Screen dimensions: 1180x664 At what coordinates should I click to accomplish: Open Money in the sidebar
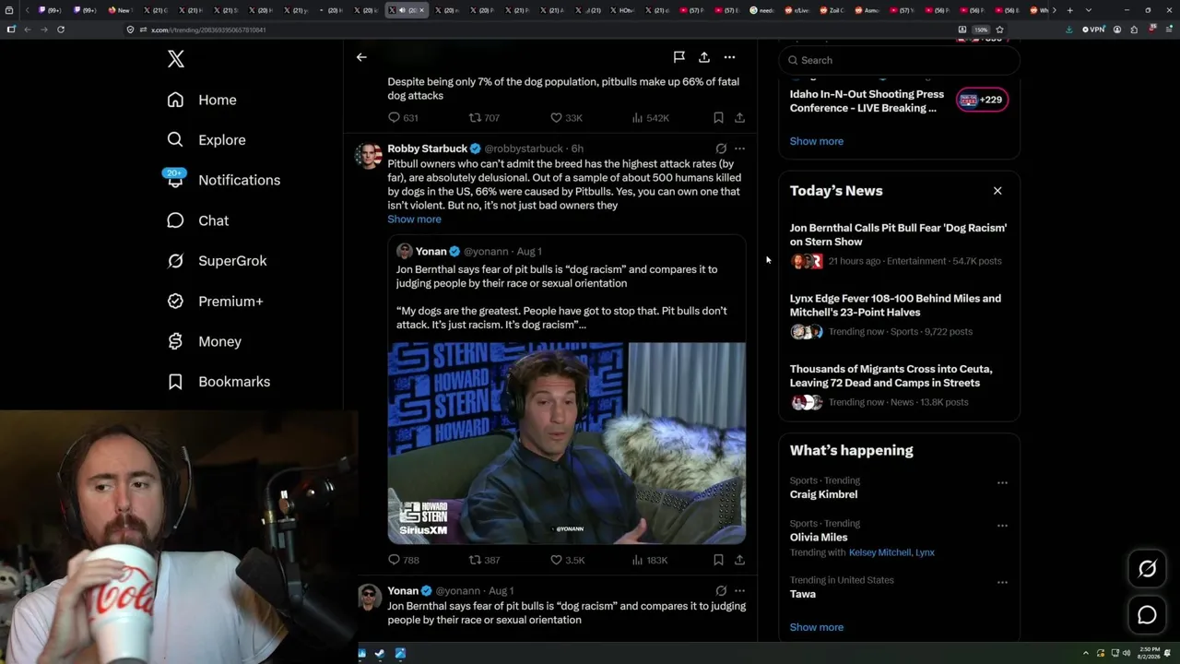pos(204,341)
